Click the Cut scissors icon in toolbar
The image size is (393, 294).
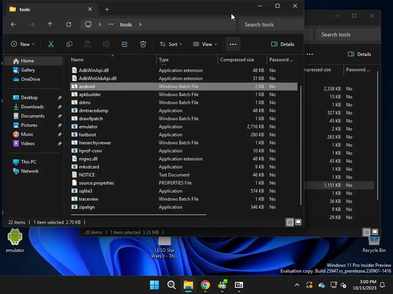point(51,44)
